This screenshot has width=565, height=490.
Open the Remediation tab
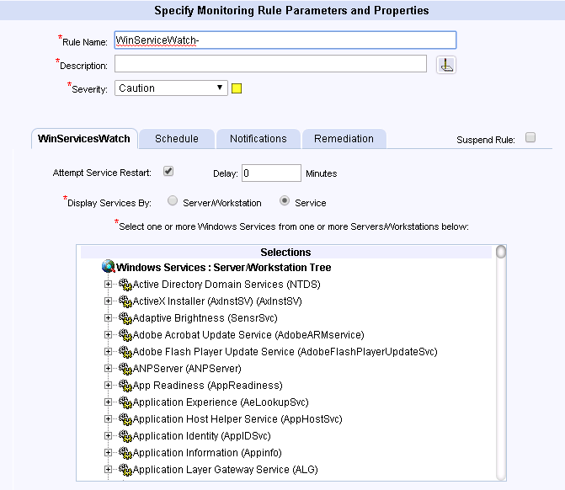(x=344, y=139)
